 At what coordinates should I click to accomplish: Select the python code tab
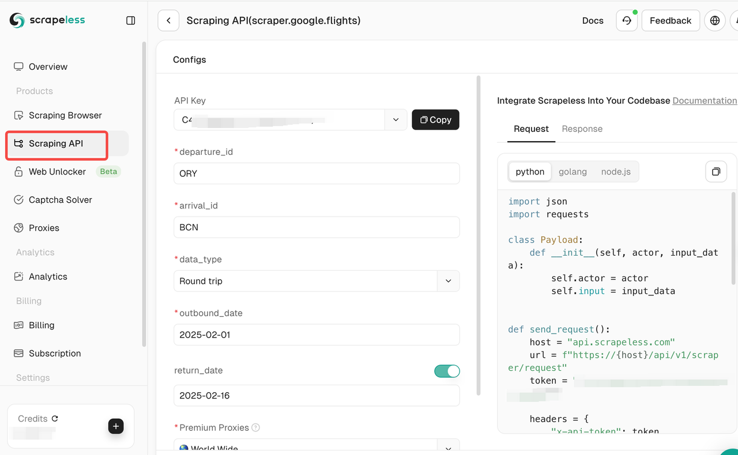tap(530, 172)
